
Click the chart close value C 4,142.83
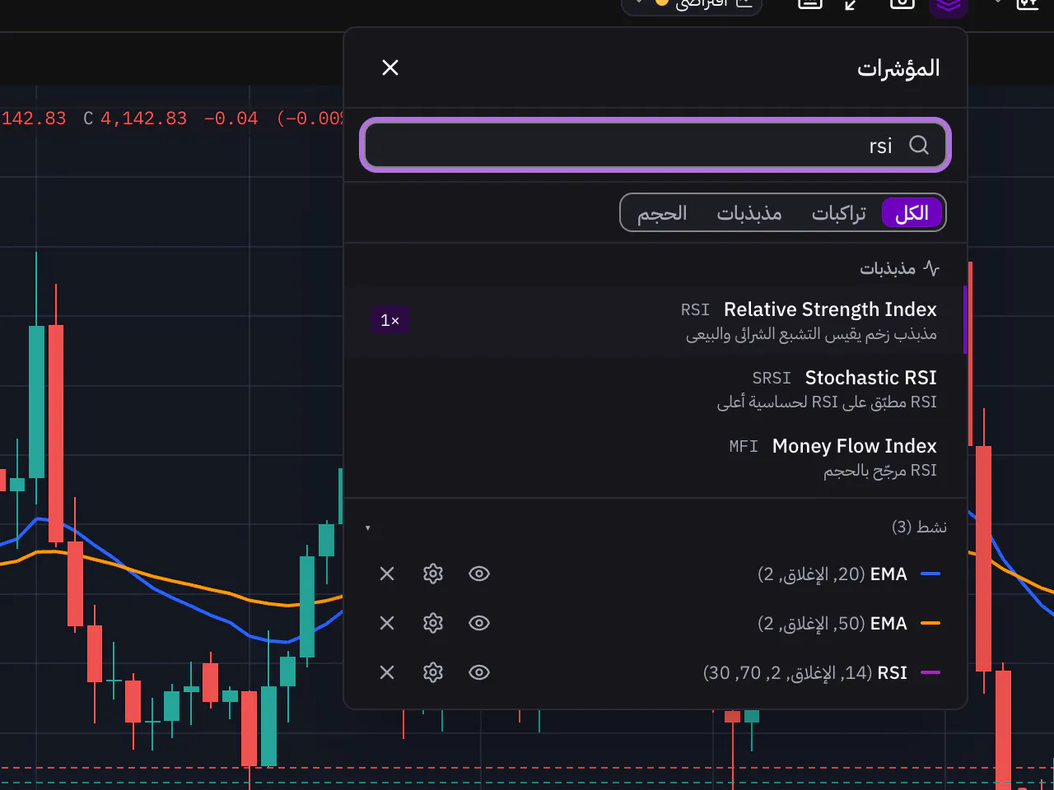click(x=136, y=118)
